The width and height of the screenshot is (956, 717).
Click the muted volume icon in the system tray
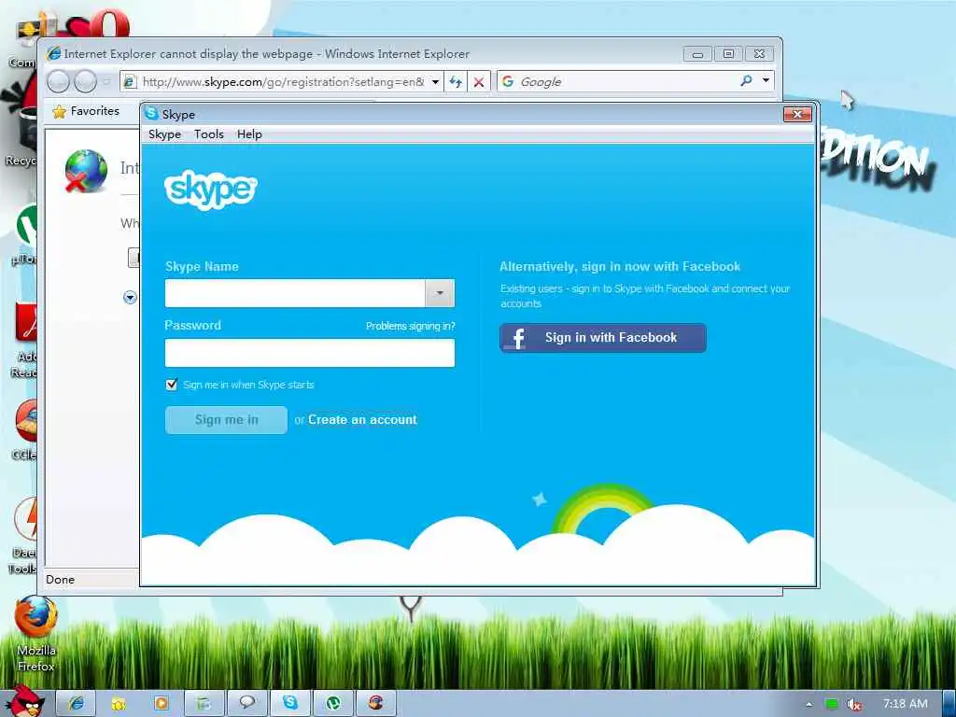(x=854, y=704)
